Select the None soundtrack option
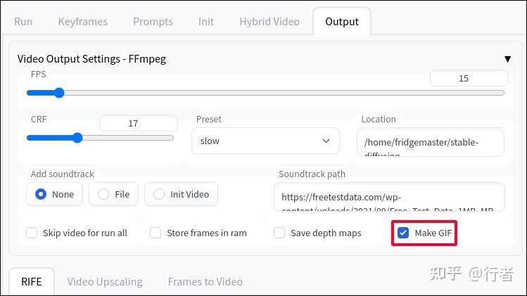Image resolution: width=527 pixels, height=296 pixels. tap(41, 194)
